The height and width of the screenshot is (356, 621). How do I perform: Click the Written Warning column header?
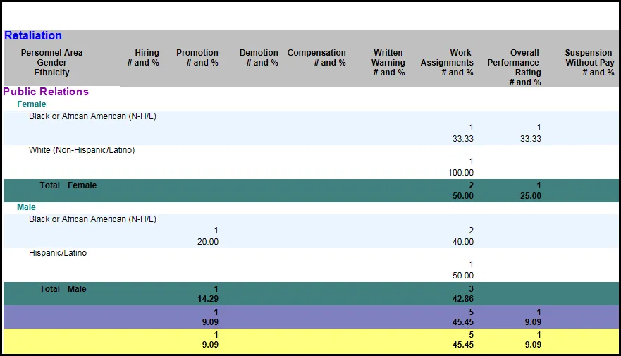(388, 63)
